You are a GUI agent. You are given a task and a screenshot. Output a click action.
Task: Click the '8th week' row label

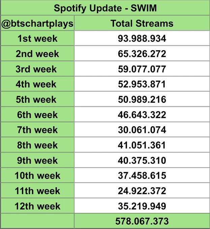coord(37,145)
